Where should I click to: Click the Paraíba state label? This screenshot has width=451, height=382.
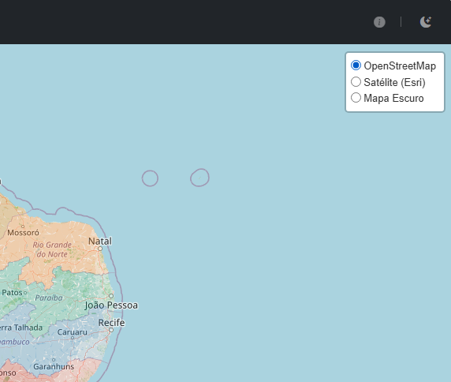coord(49,298)
